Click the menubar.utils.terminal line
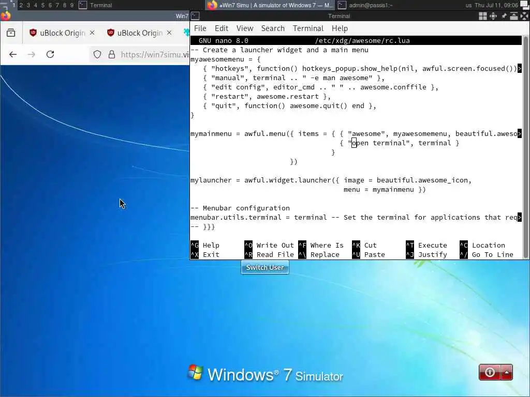The width and height of the screenshot is (530, 397). coord(356,218)
